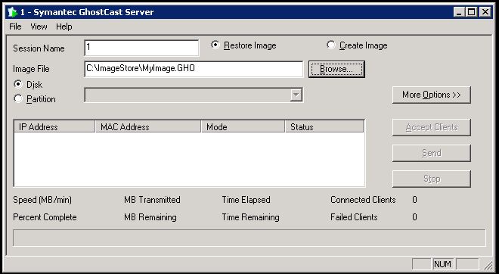This screenshot has width=499, height=274.
Task: Click the Status column header
Action: [324, 127]
